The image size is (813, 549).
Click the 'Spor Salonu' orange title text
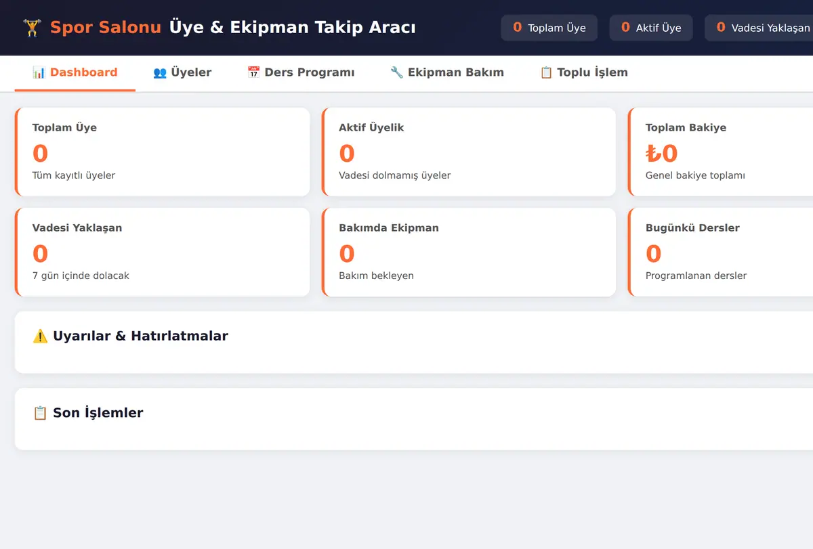pos(106,28)
